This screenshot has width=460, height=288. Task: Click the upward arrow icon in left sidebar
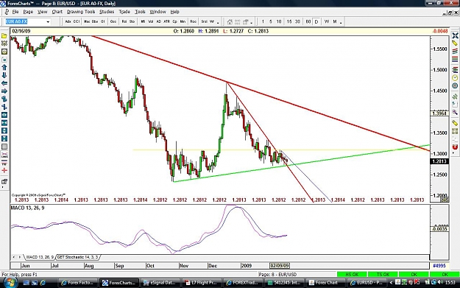point(4,67)
